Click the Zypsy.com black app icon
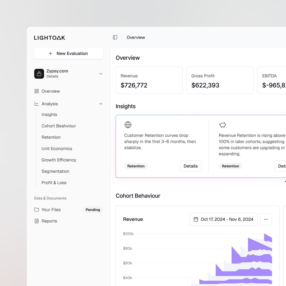Image resolution: width=286 pixels, height=286 pixels. [39, 74]
